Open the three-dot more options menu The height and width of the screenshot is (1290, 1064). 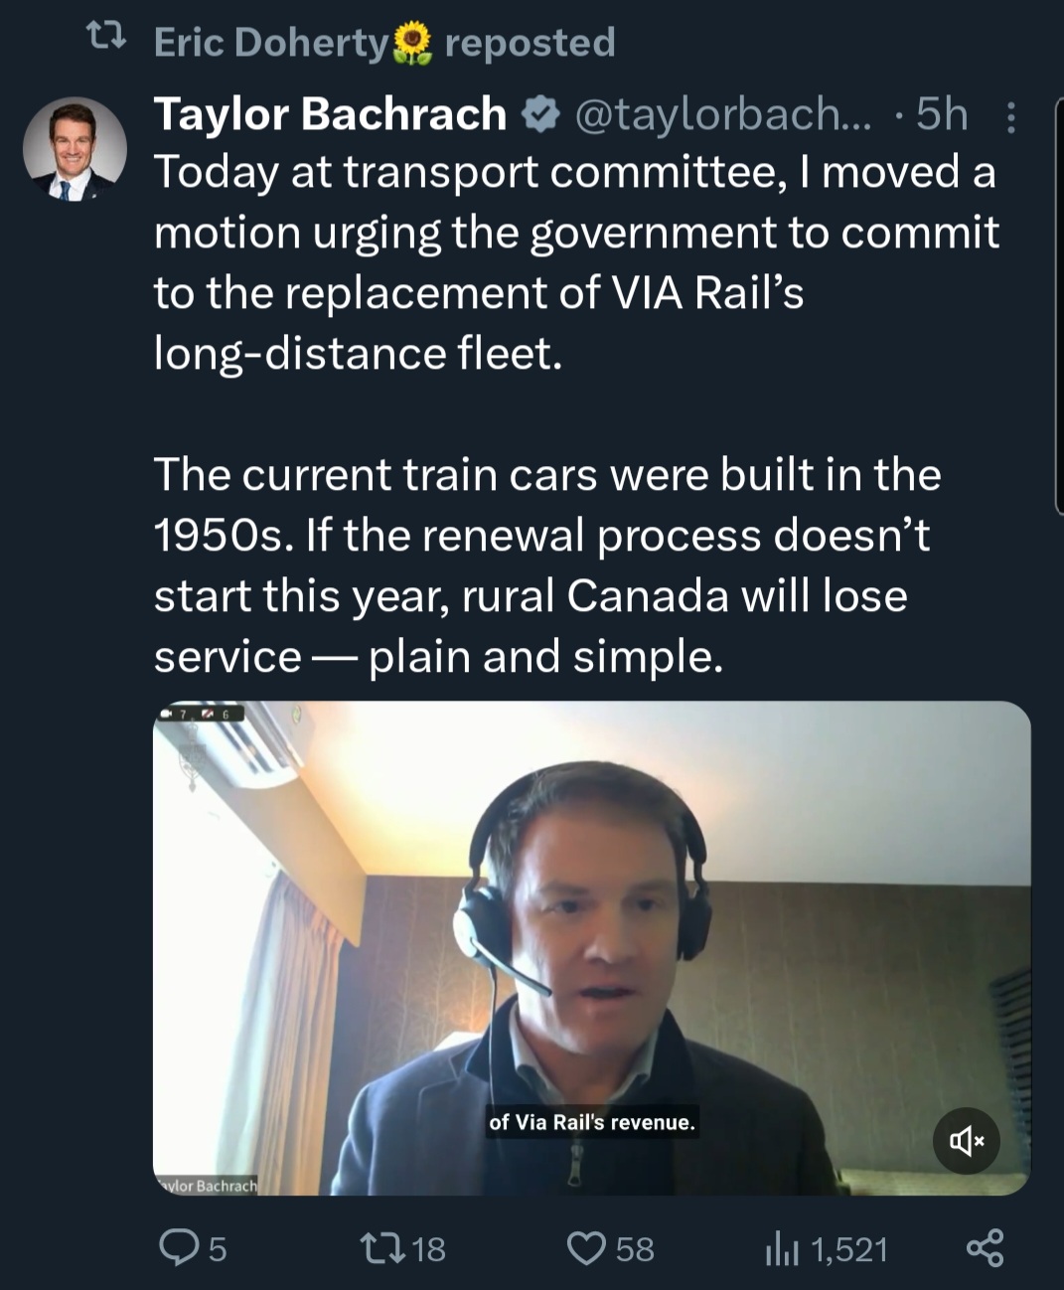[1010, 117]
